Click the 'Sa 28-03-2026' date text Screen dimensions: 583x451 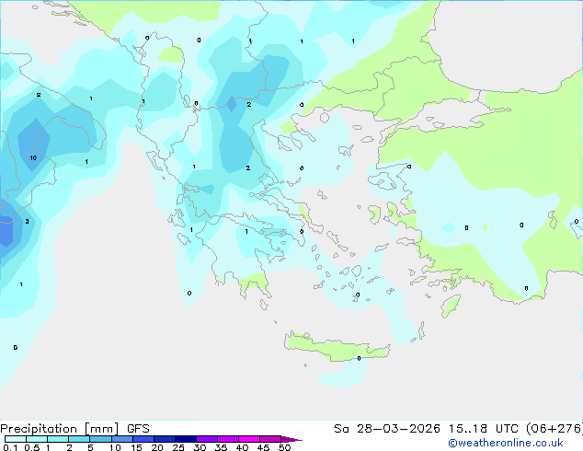tap(387, 429)
